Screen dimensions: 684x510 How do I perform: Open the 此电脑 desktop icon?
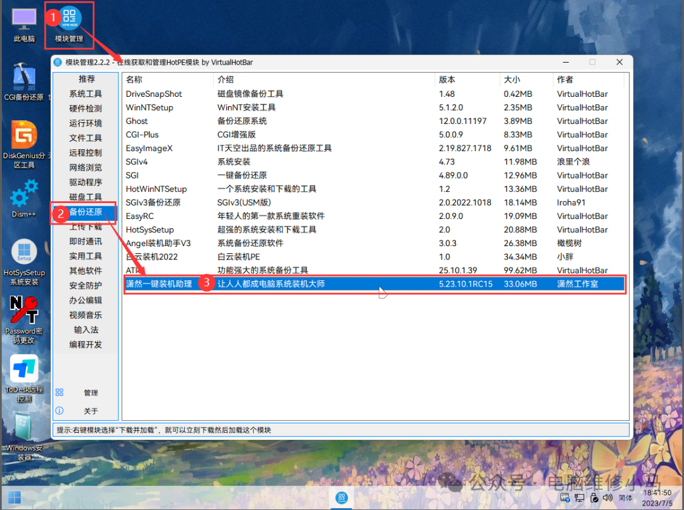click(24, 25)
